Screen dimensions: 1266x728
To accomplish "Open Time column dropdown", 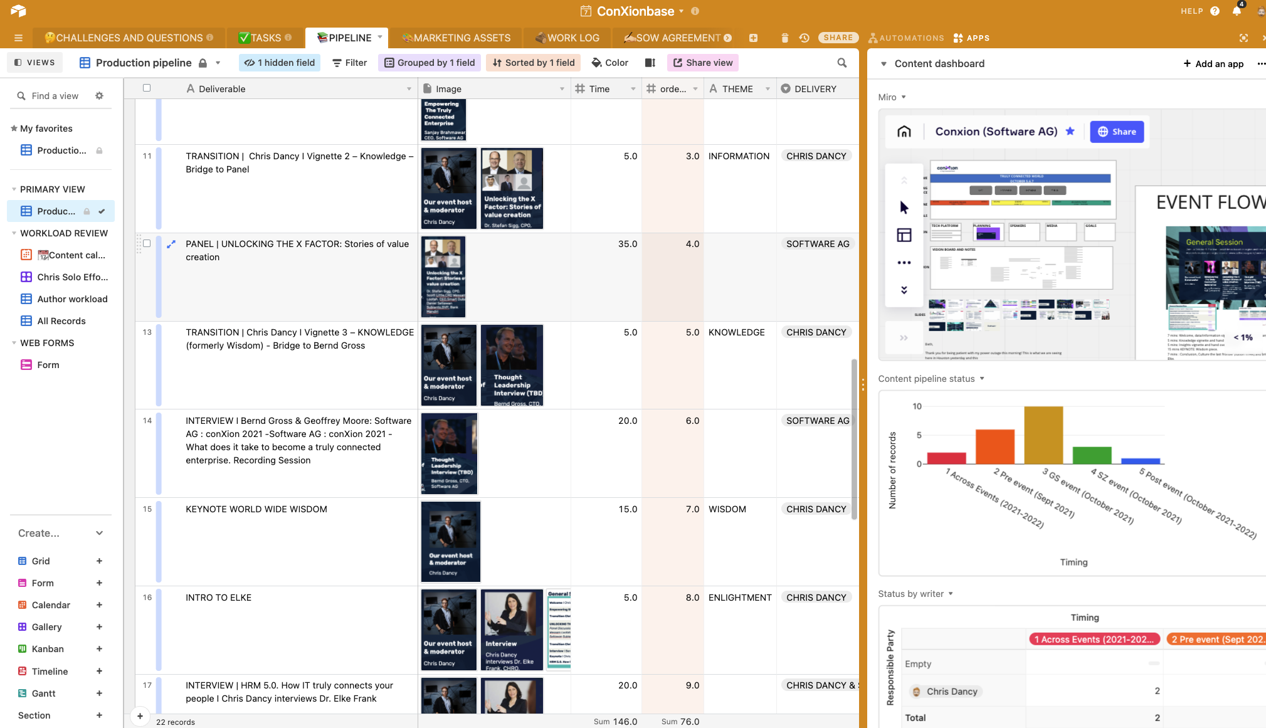I will click(x=633, y=89).
